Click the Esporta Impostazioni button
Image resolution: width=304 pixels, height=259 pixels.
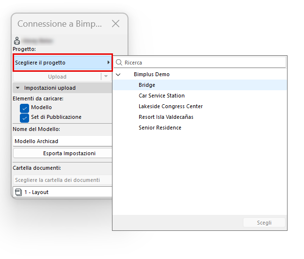(x=63, y=153)
